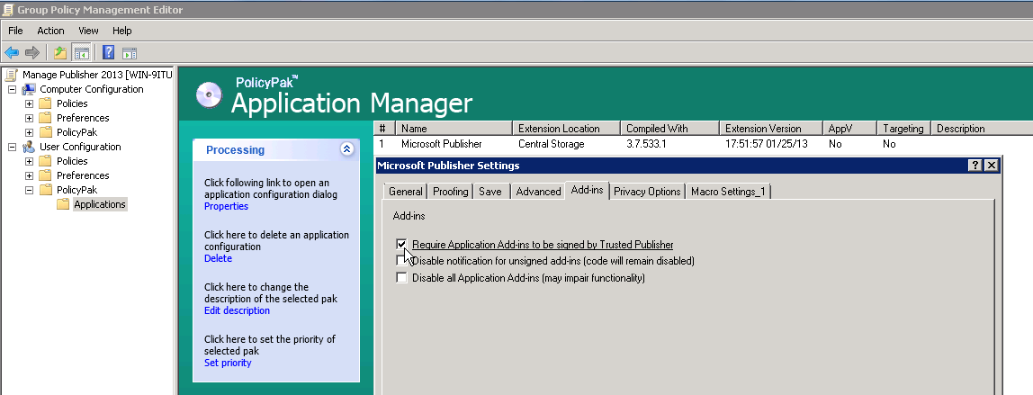Toggle the Show/Hide console tree icon
The image size is (1033, 395).
click(81, 53)
